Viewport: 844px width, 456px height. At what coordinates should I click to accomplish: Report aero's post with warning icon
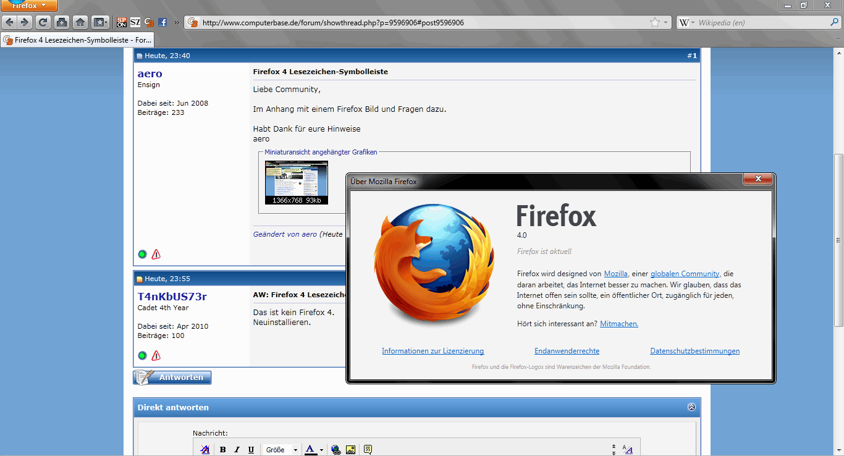[x=156, y=254]
